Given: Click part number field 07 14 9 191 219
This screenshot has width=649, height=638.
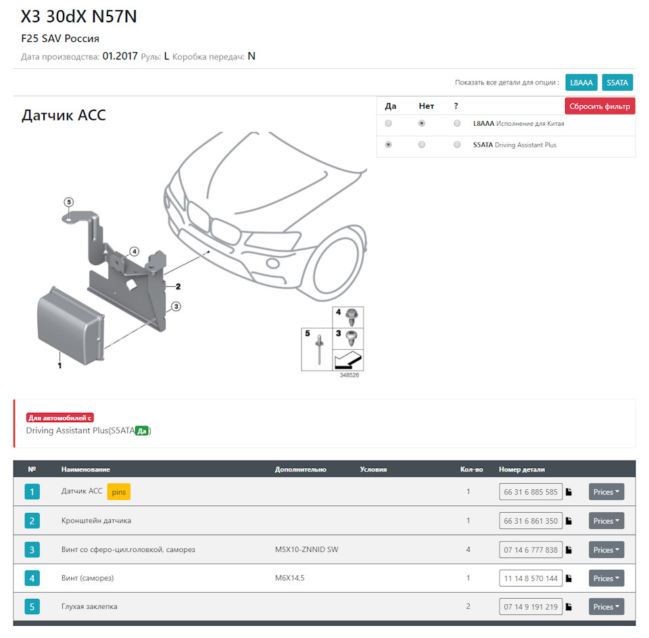Looking at the screenshot, I should 531,606.
